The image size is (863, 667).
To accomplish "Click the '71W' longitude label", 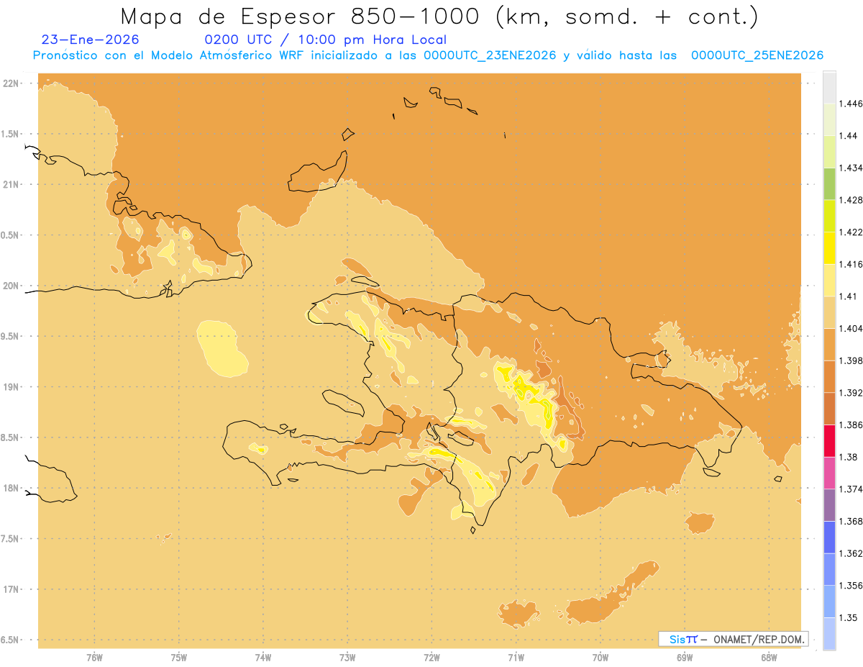I will 516,658.
